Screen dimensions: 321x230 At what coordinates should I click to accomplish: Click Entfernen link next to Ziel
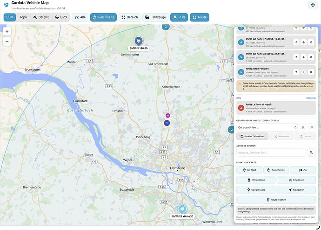coord(311,98)
